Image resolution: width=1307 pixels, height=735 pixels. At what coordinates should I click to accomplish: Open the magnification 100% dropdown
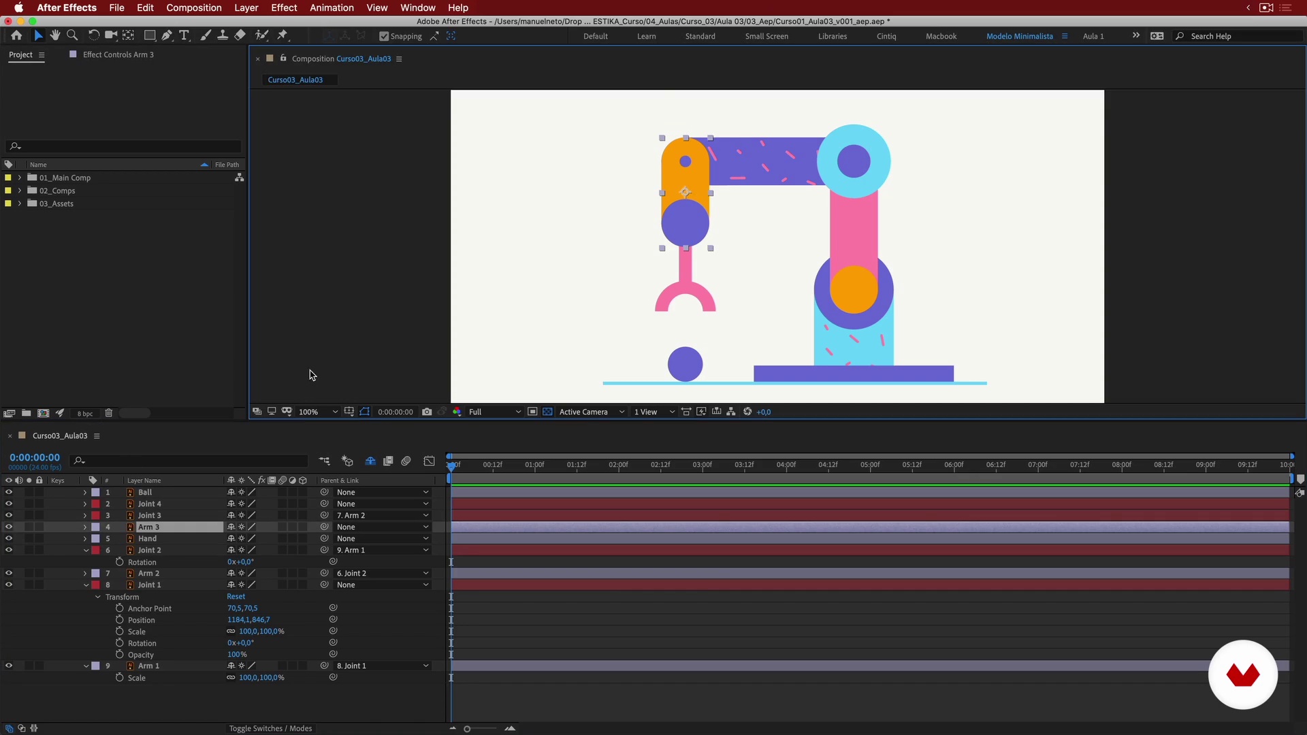317,412
